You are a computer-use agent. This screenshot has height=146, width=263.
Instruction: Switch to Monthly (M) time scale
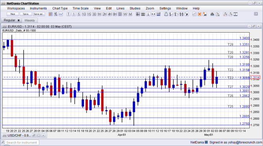(130, 14)
